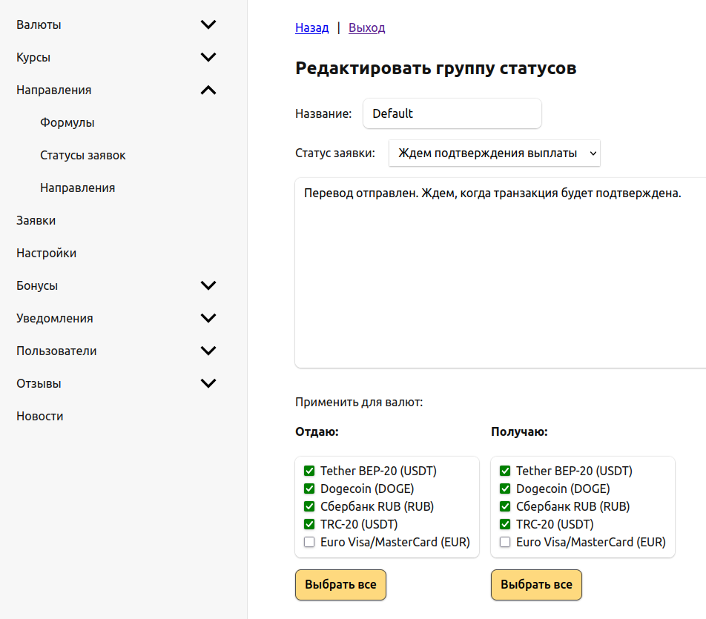Expand the Уведомления chevron arrow

(208, 318)
